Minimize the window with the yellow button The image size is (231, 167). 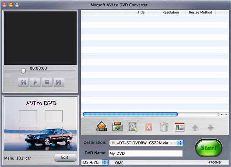click(11, 5)
